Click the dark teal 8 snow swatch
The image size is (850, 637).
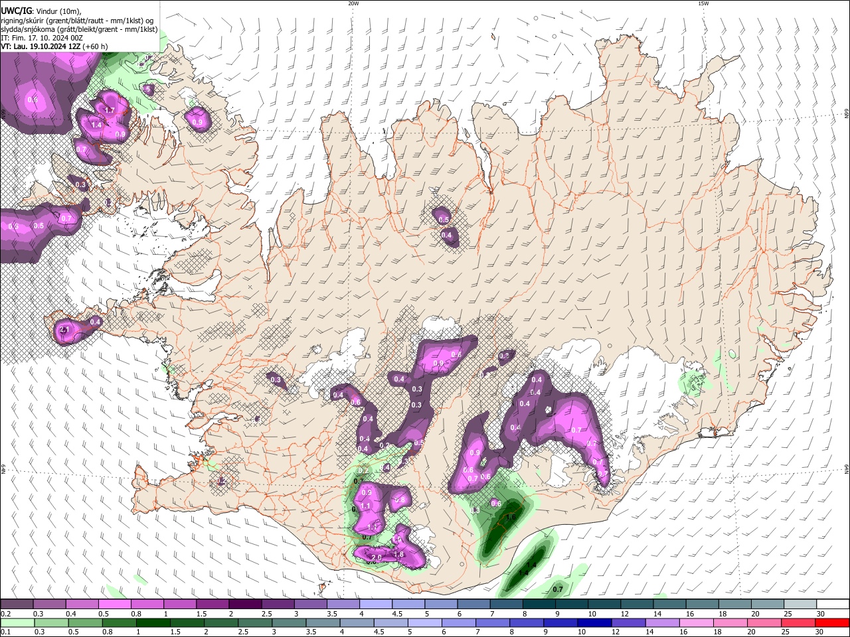[x=538, y=604]
